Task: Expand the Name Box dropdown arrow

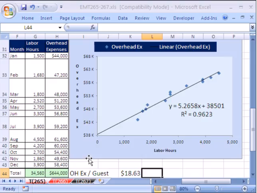Action: pos(60,28)
